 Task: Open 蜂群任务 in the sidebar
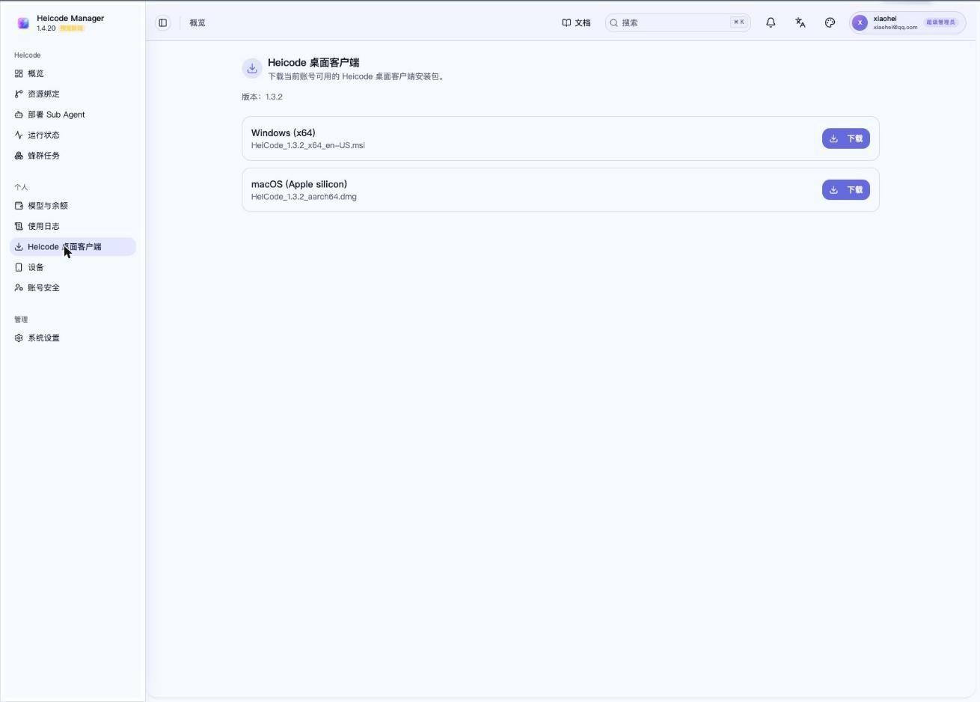pyautogui.click(x=73, y=156)
